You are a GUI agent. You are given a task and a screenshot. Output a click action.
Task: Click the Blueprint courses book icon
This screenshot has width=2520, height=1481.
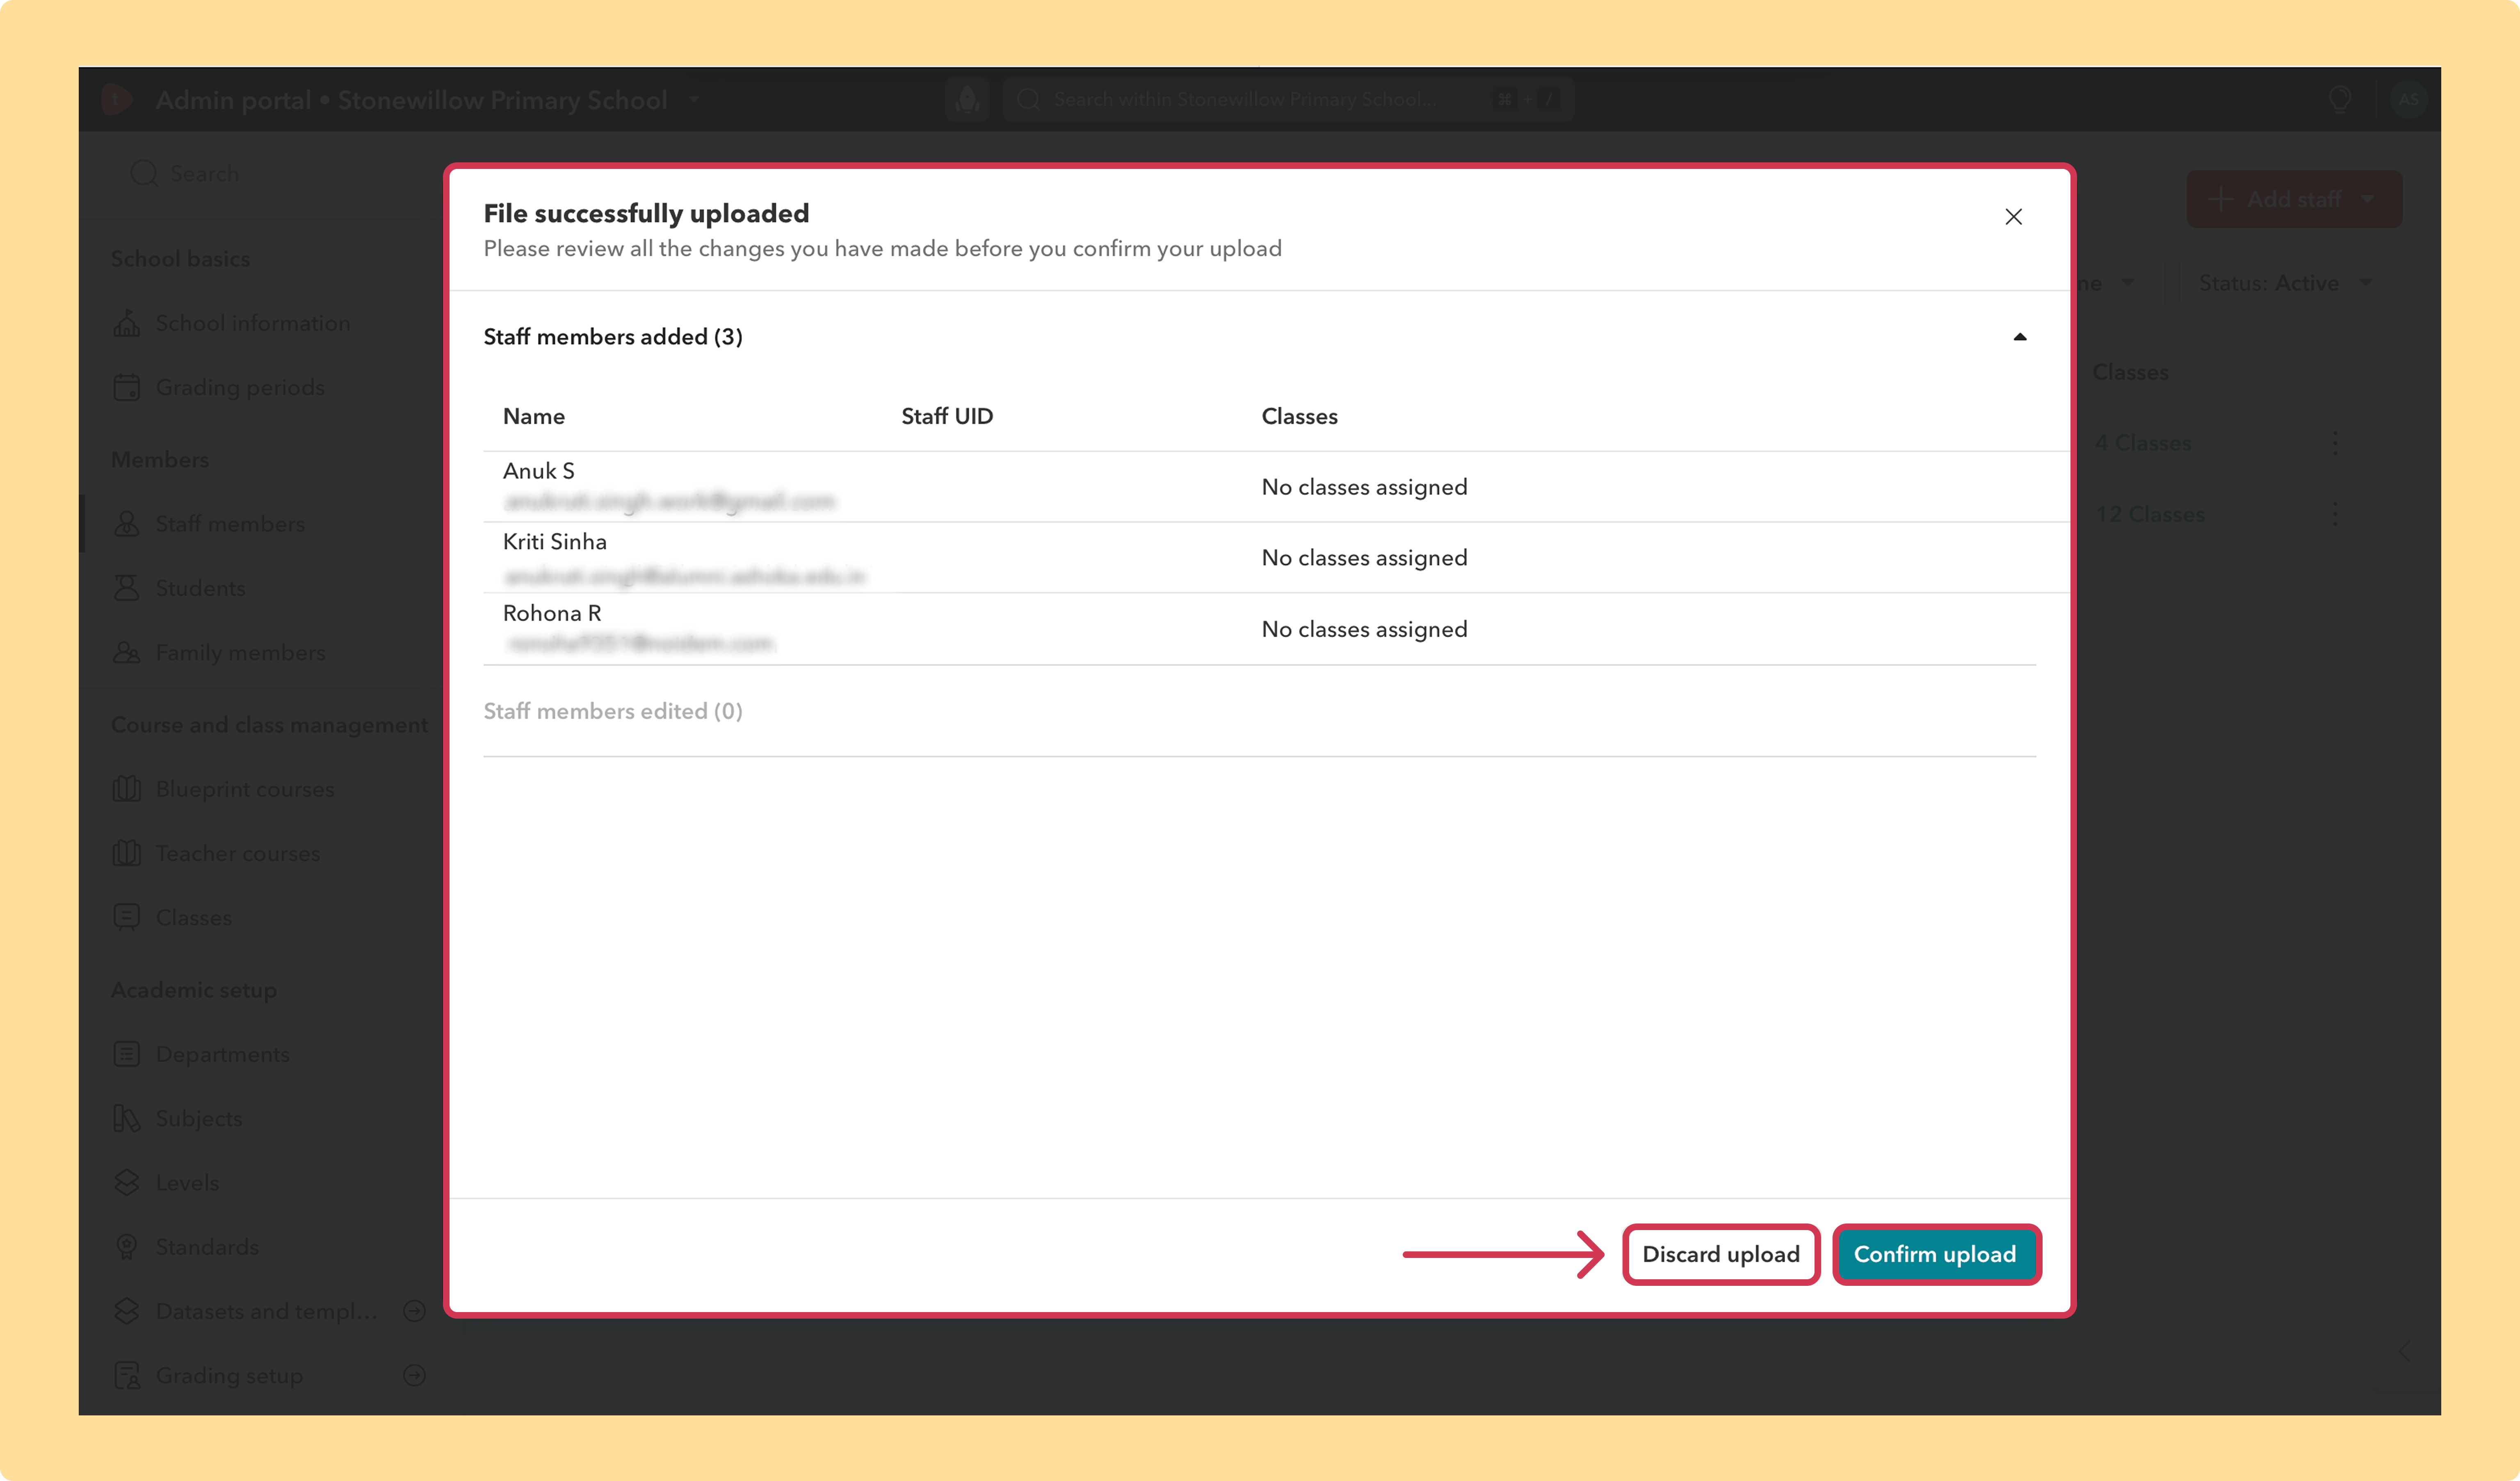127,789
